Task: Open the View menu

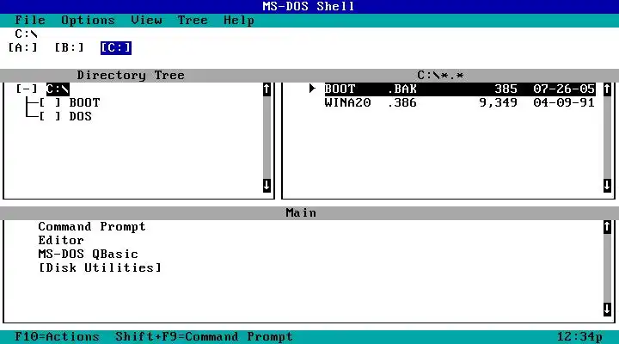Action: pyautogui.click(x=146, y=20)
